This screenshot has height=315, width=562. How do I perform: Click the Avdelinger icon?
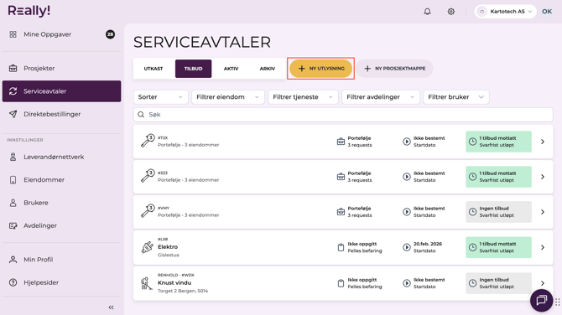(x=13, y=225)
